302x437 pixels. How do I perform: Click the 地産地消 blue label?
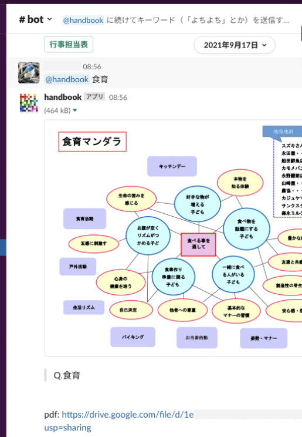[x=282, y=131]
